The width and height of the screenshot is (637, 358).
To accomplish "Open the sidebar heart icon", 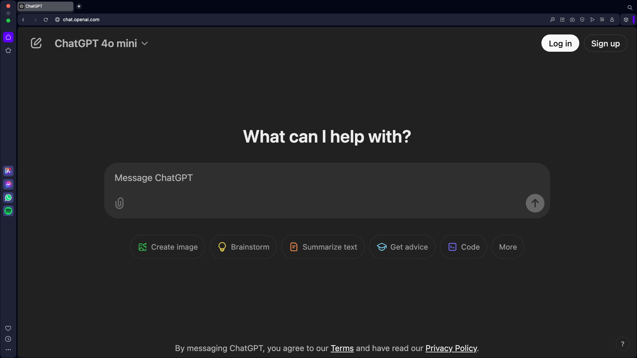I will (8, 328).
